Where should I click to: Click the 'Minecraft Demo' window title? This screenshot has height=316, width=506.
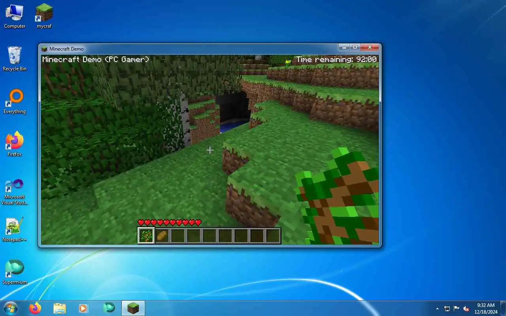click(66, 49)
